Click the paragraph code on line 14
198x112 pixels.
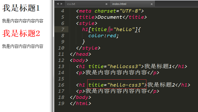tap(117, 72)
